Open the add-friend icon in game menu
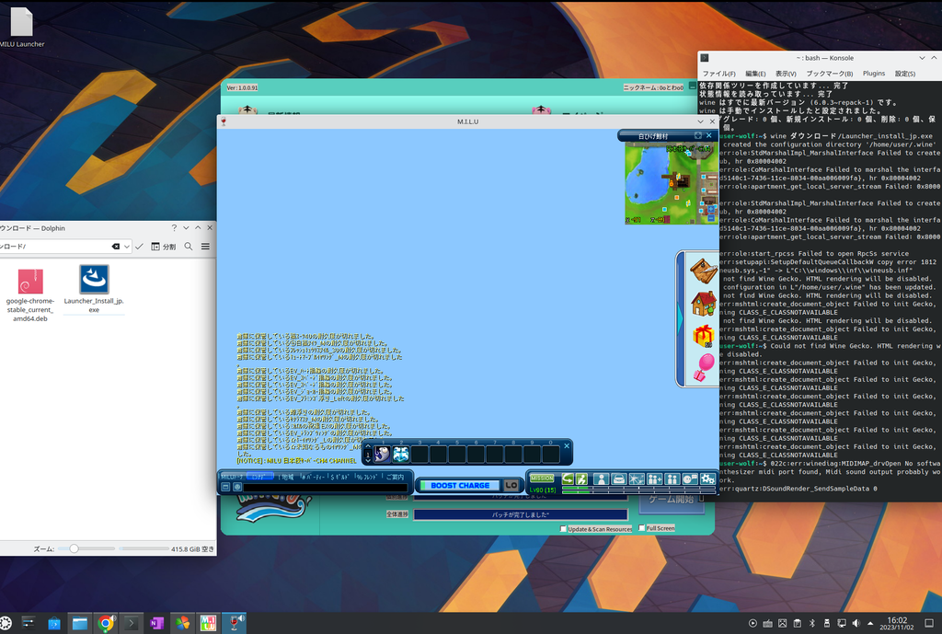The width and height of the screenshot is (942, 634). [x=654, y=478]
